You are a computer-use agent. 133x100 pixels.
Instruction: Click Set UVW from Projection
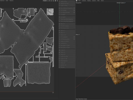coord(67,8)
